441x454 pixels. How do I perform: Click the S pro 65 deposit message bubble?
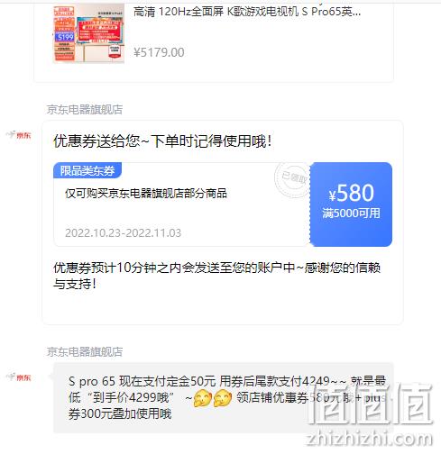[224, 397]
